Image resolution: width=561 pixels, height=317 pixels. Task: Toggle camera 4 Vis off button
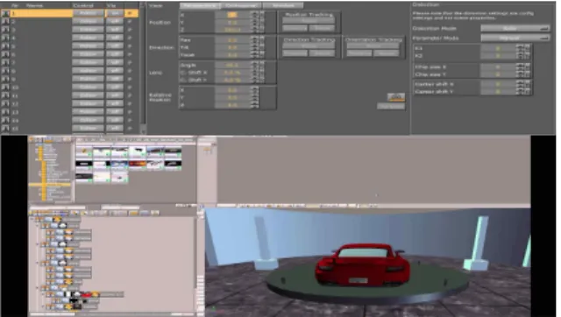click(115, 38)
